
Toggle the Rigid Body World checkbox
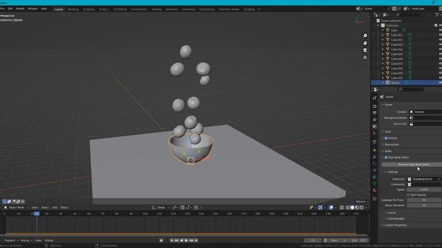click(x=386, y=158)
